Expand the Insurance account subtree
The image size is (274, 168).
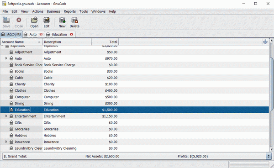(6, 142)
